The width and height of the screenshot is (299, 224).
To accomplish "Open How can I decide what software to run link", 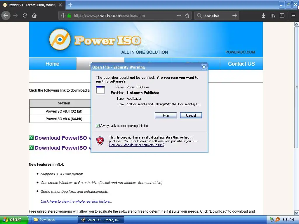I will click(137, 145).
